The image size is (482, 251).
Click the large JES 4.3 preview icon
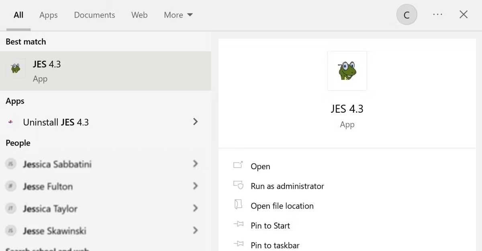347,71
